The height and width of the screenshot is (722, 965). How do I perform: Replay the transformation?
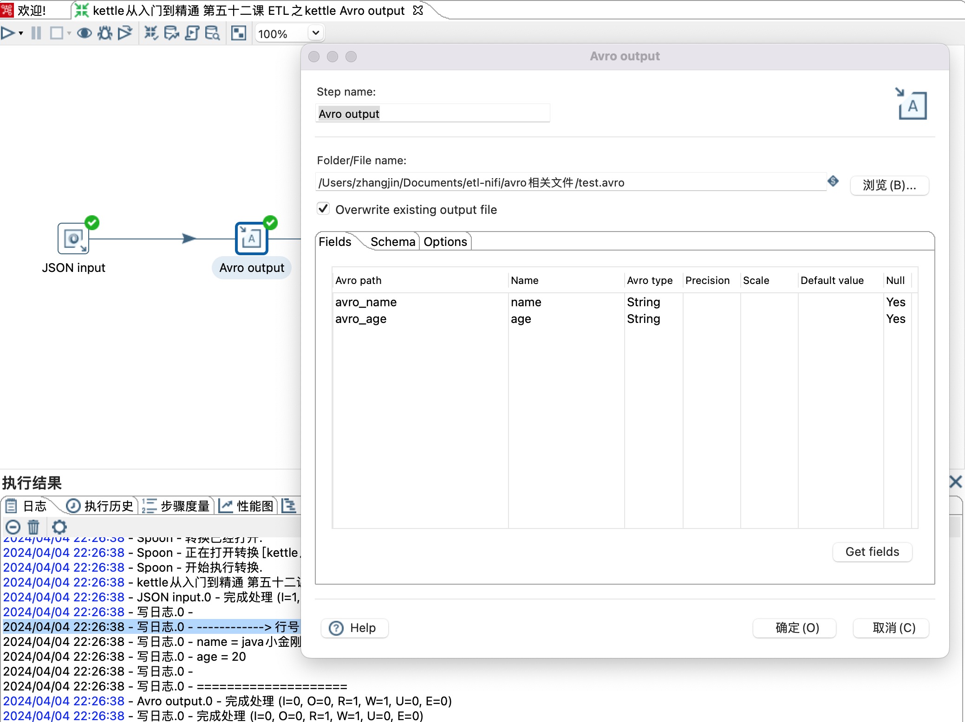pyautogui.click(x=124, y=33)
